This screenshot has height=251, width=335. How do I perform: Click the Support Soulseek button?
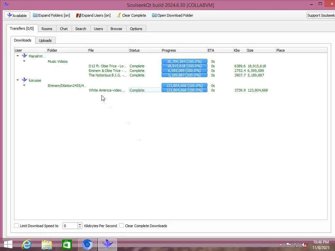click(321, 15)
